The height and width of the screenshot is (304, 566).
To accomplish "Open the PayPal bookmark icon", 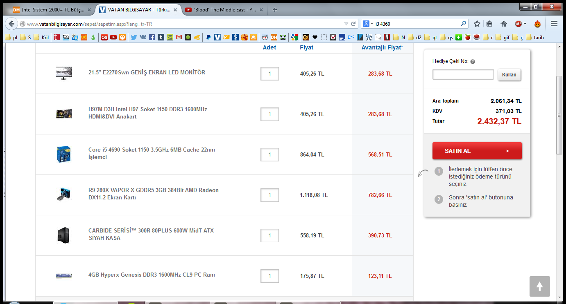I will click(208, 37).
